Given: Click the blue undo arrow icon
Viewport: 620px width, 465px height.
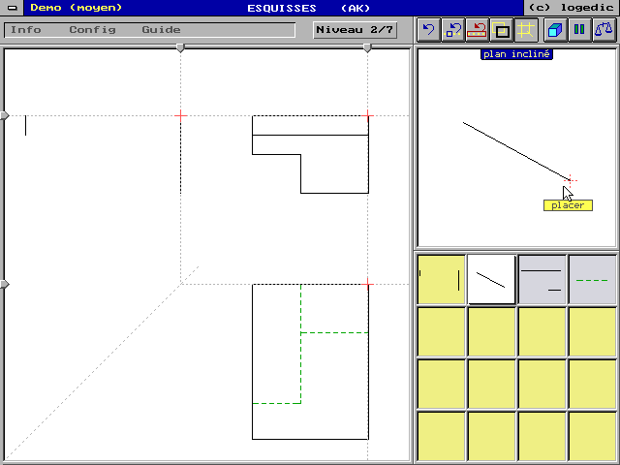Looking at the screenshot, I should coord(428,30).
